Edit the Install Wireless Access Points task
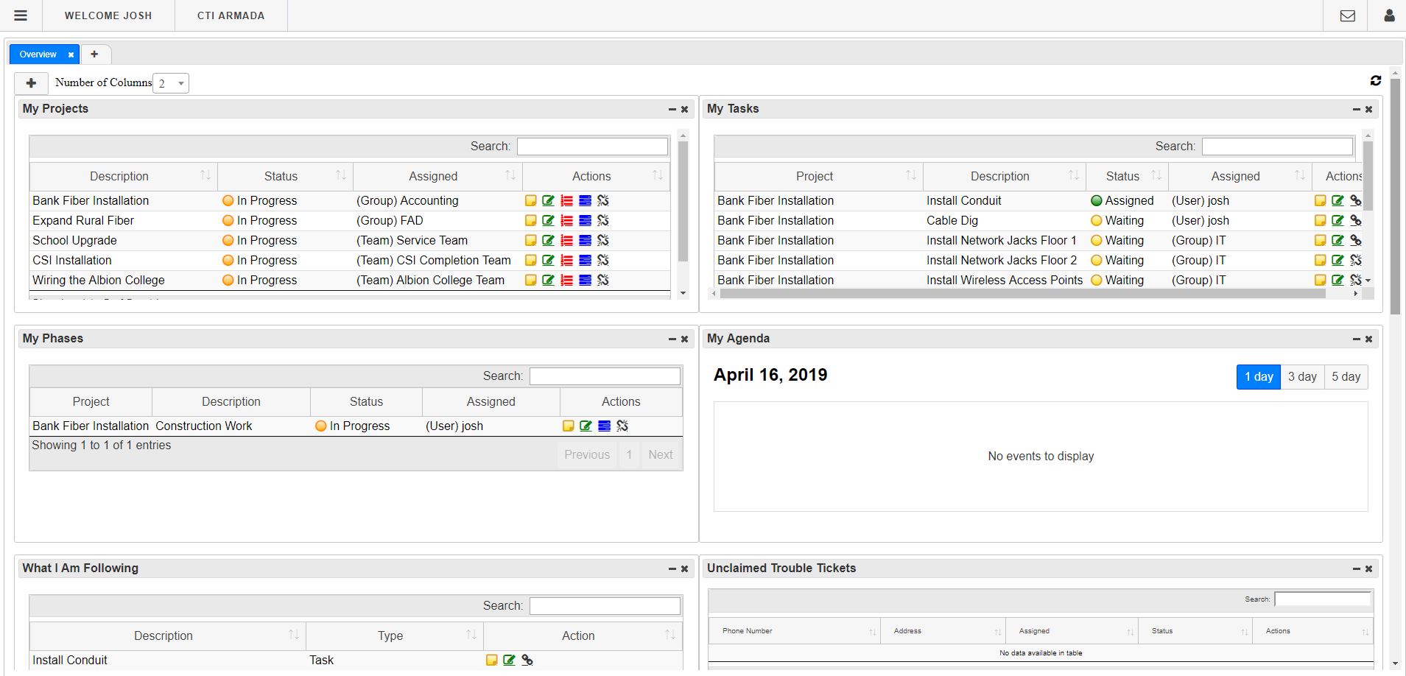Viewport: 1406px width, 676px height. (1338, 280)
